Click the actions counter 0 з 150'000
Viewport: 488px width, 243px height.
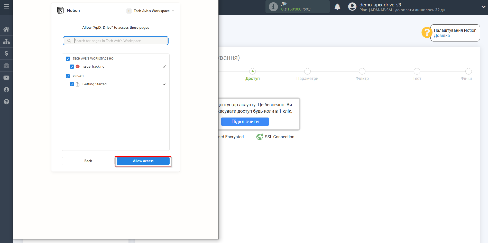coord(296,9)
